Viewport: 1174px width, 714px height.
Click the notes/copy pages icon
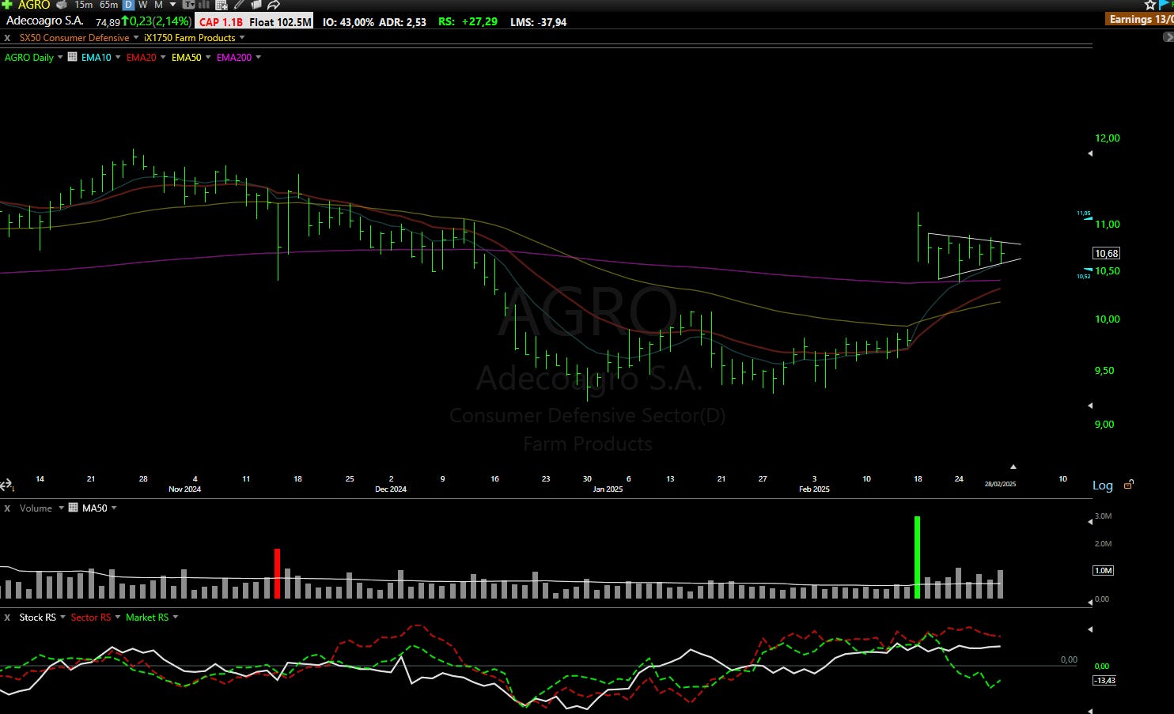(x=256, y=5)
